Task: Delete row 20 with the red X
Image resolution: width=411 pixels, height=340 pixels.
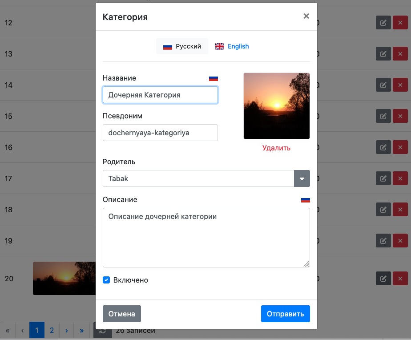Action: click(x=400, y=278)
